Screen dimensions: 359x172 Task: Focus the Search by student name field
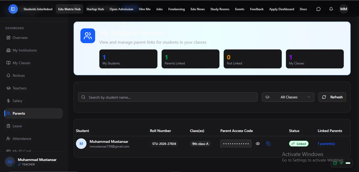(168, 97)
